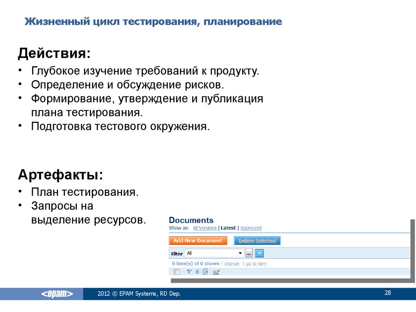Click bullet 'Запросы на выделение ресурсов.'
Image resolution: width=416 pixels, height=312 pixels.
89,213
